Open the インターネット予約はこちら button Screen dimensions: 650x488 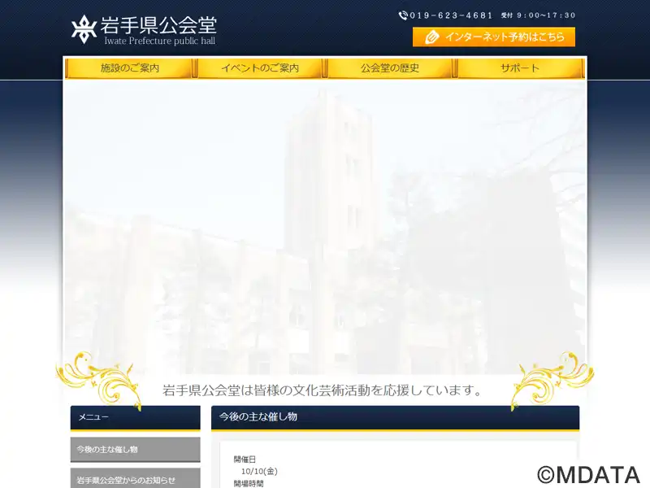click(x=494, y=37)
